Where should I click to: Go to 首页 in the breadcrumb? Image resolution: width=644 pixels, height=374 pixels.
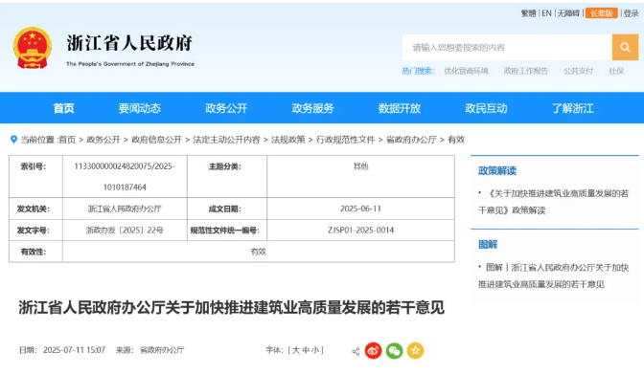point(67,140)
